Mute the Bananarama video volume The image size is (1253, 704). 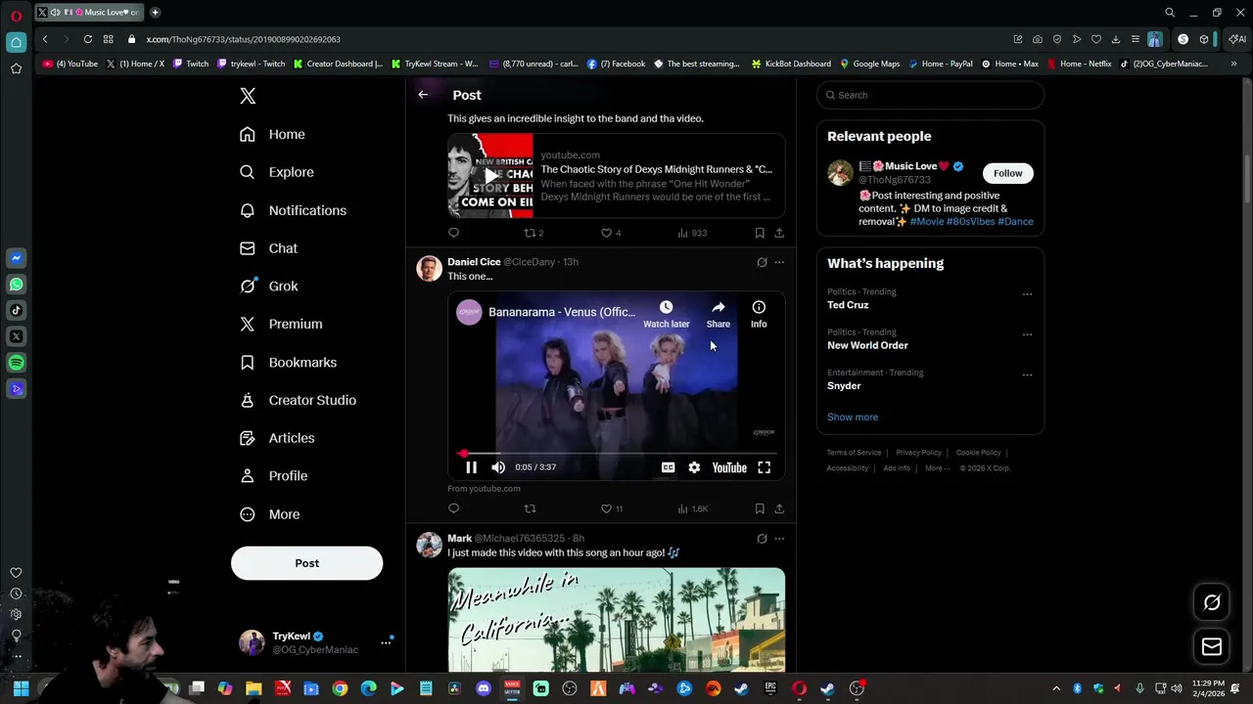pos(498,467)
